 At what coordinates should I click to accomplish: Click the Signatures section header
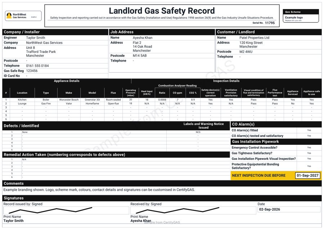pos(162,198)
